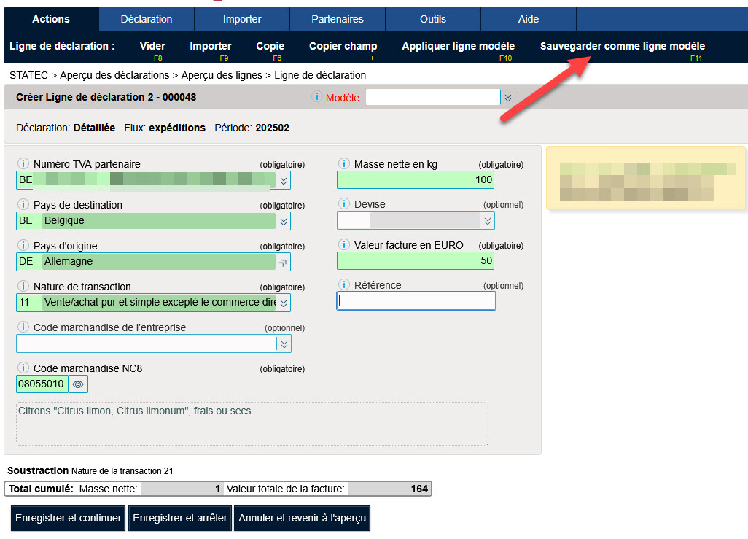Click info icon for Devise

point(343,203)
